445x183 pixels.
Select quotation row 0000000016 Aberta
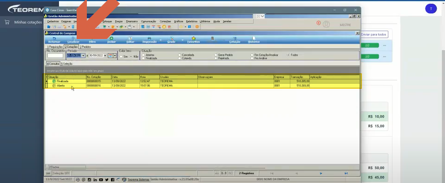tap(203, 85)
